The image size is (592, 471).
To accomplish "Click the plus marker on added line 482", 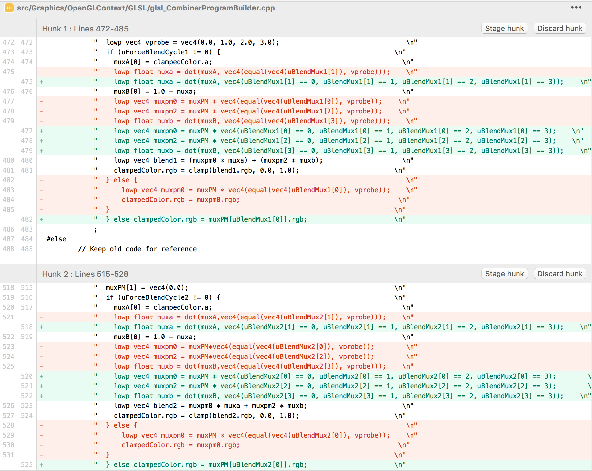I will [41, 219].
